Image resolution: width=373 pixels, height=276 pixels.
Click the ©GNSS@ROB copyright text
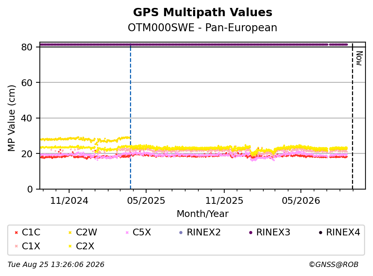334,265
